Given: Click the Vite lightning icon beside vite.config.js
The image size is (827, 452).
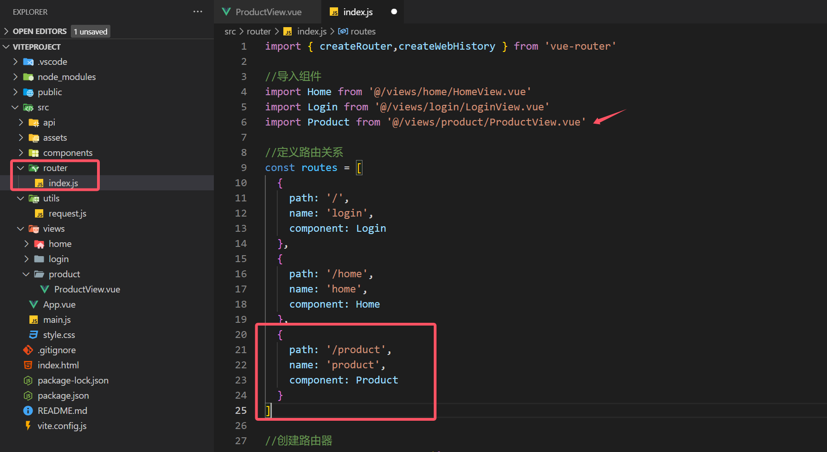Looking at the screenshot, I should click(x=28, y=426).
